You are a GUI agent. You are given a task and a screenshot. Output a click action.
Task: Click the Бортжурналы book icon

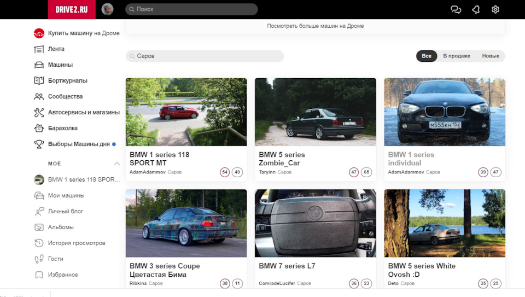coord(39,81)
